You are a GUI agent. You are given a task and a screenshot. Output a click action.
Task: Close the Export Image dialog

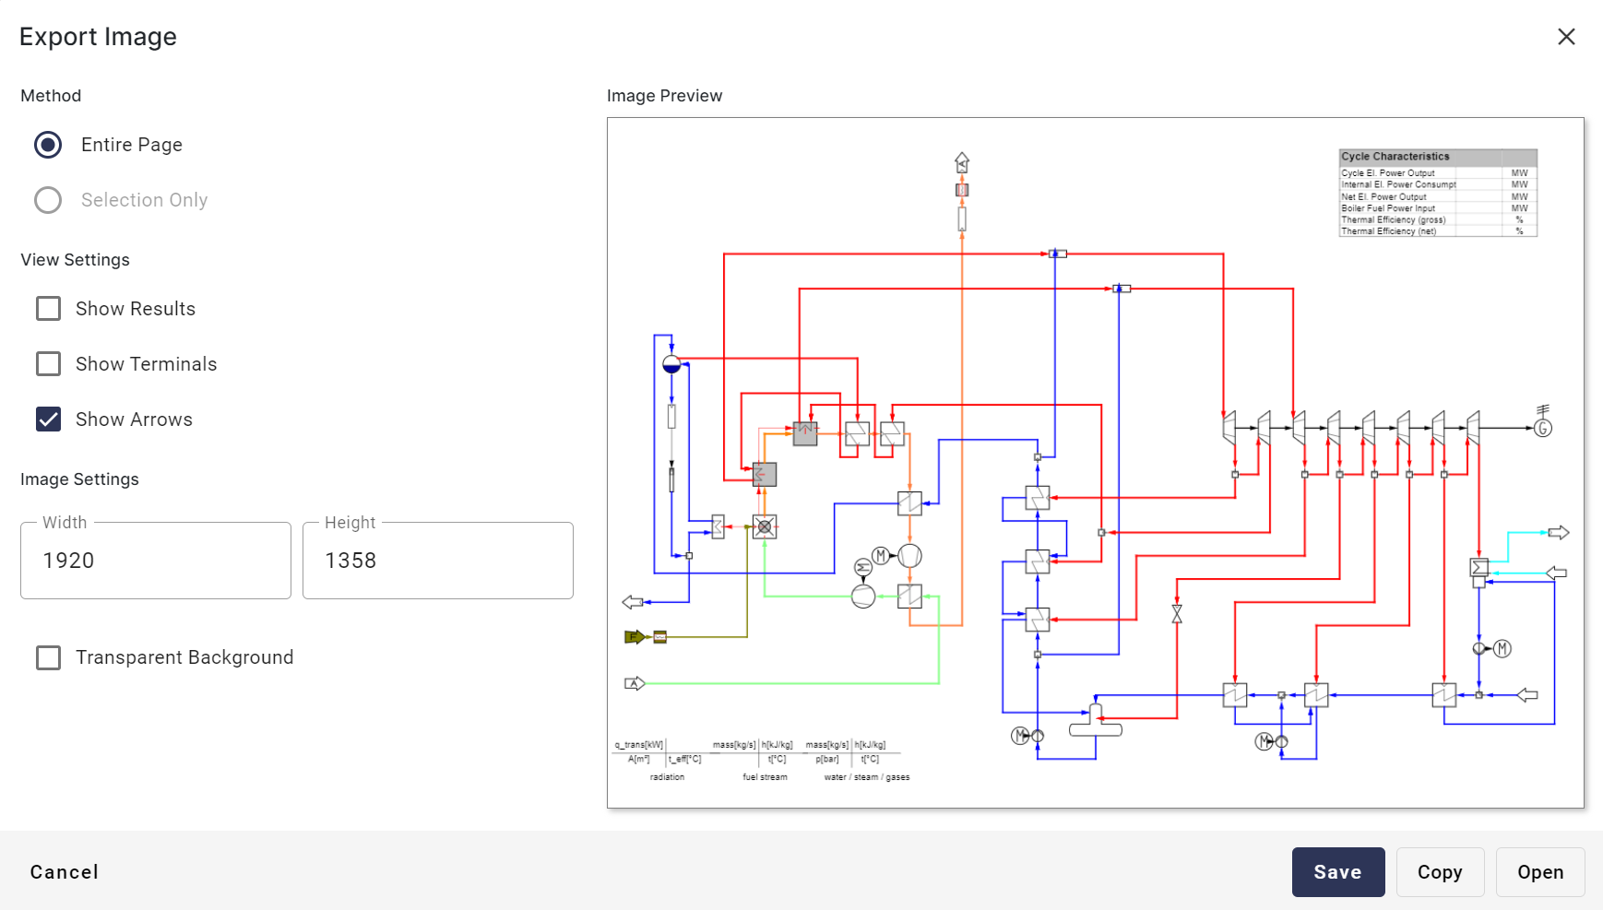[1565, 37]
